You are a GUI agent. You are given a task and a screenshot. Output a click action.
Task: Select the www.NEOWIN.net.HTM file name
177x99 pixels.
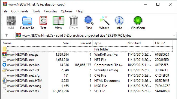[x=25, y=81]
